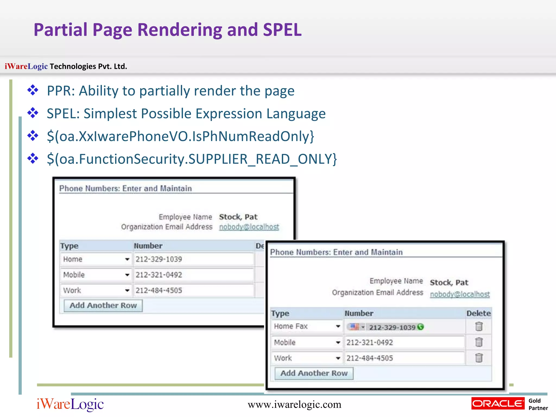The image size is (556, 417).
Task: Click the green call icon beside 212-329-1039
Action: click(x=420, y=327)
